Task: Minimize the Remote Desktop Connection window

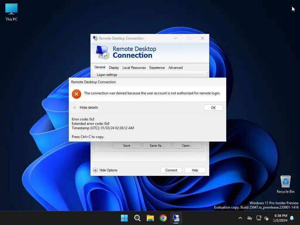Action: [x=176, y=38]
